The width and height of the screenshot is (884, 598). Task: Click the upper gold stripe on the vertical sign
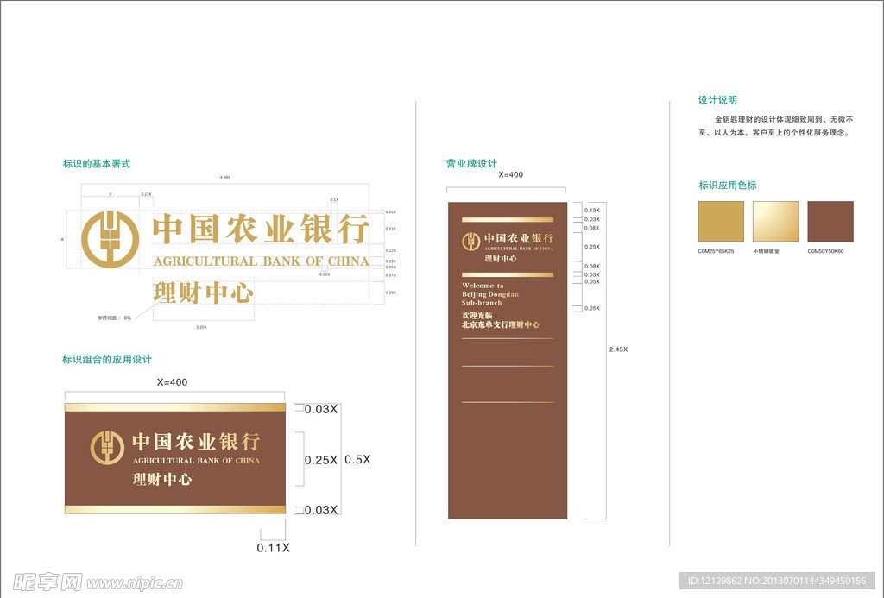508,220
